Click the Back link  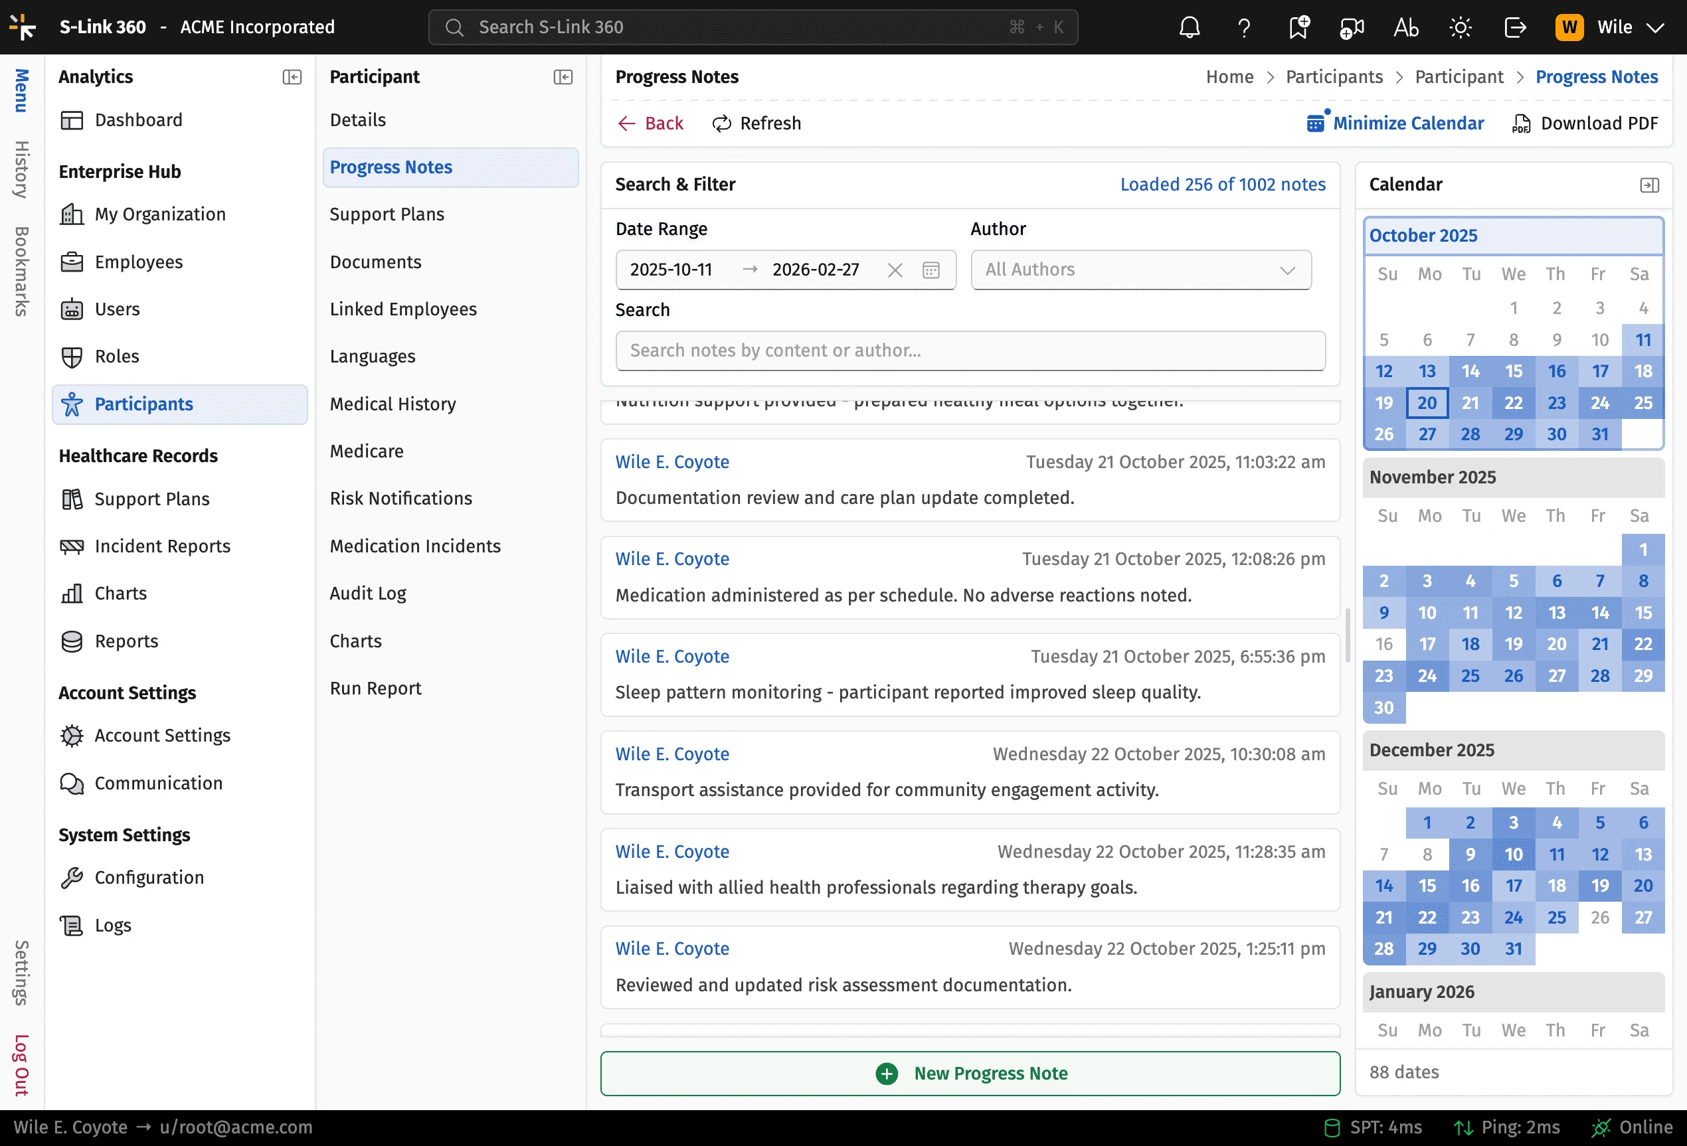(650, 123)
